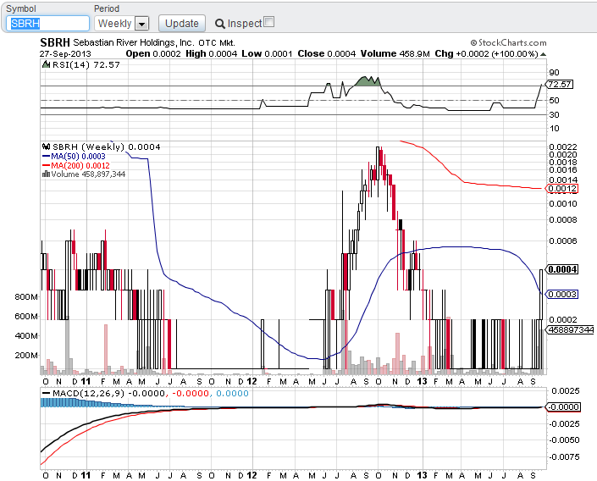Click the Update button

point(181,24)
